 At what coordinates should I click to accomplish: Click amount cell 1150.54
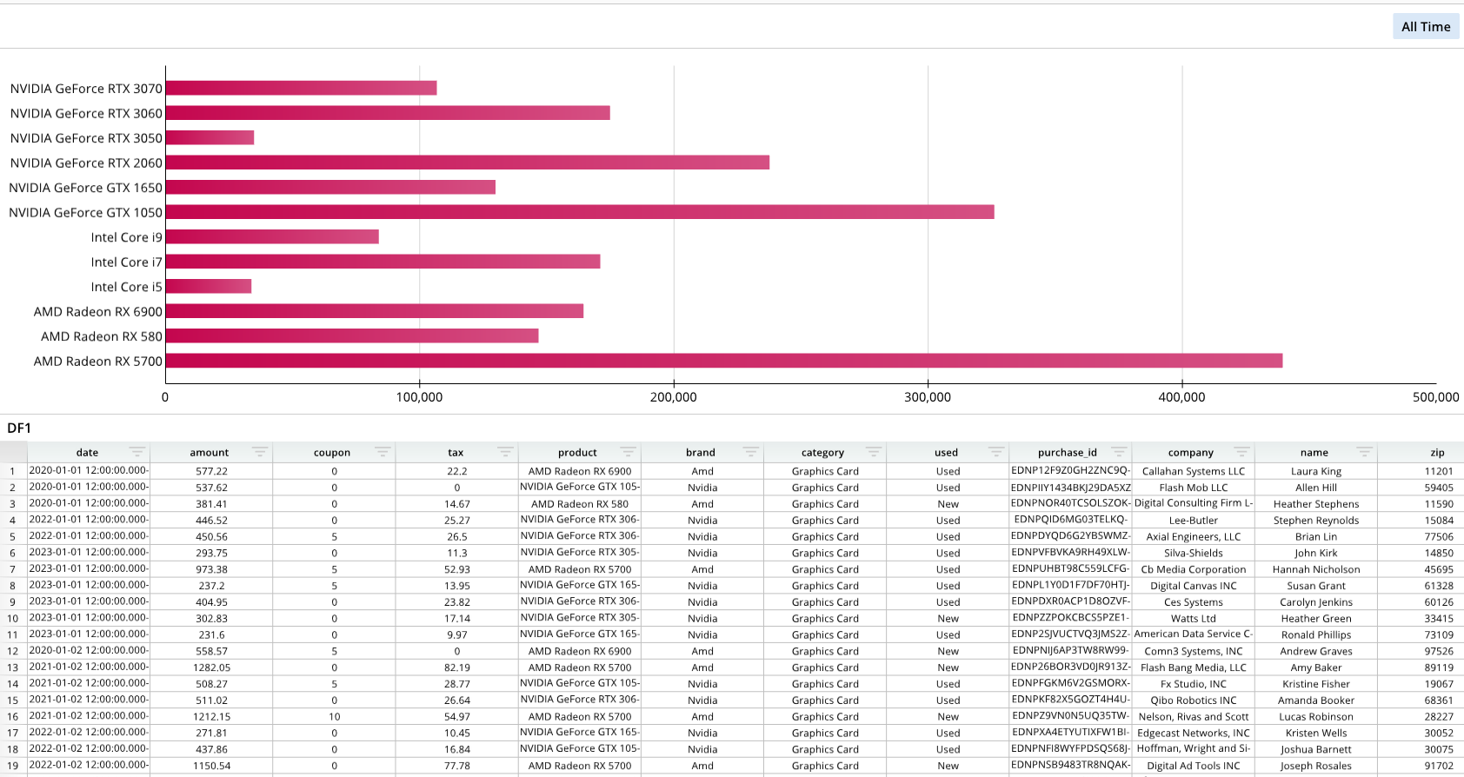(x=211, y=766)
